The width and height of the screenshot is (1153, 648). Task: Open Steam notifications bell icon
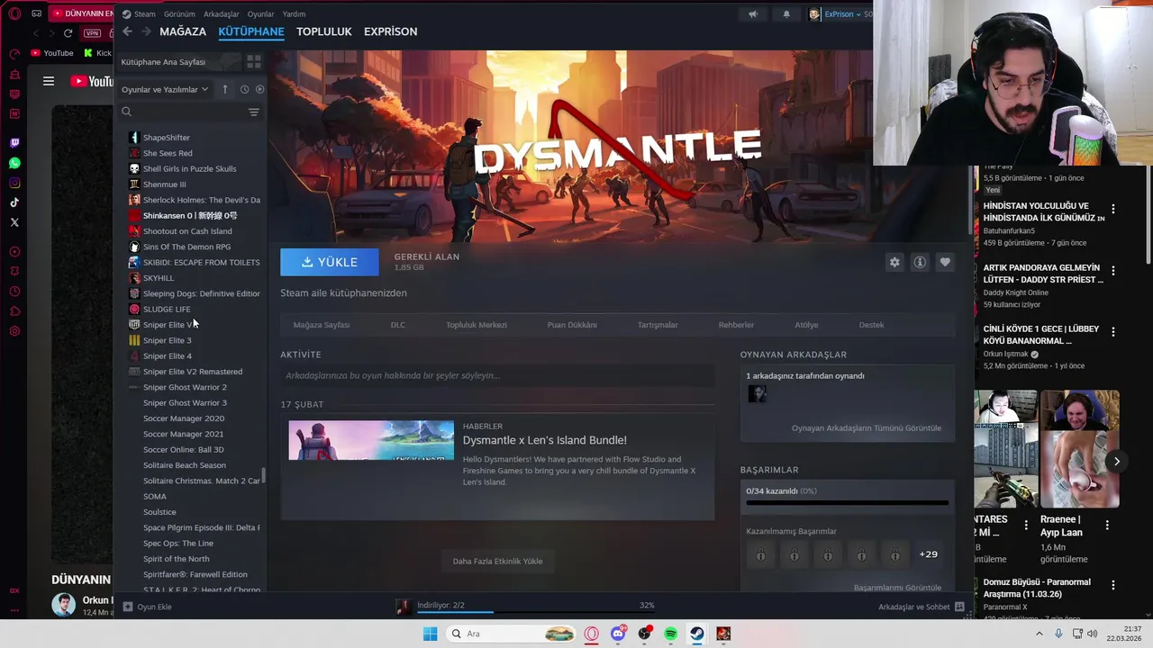coord(786,14)
